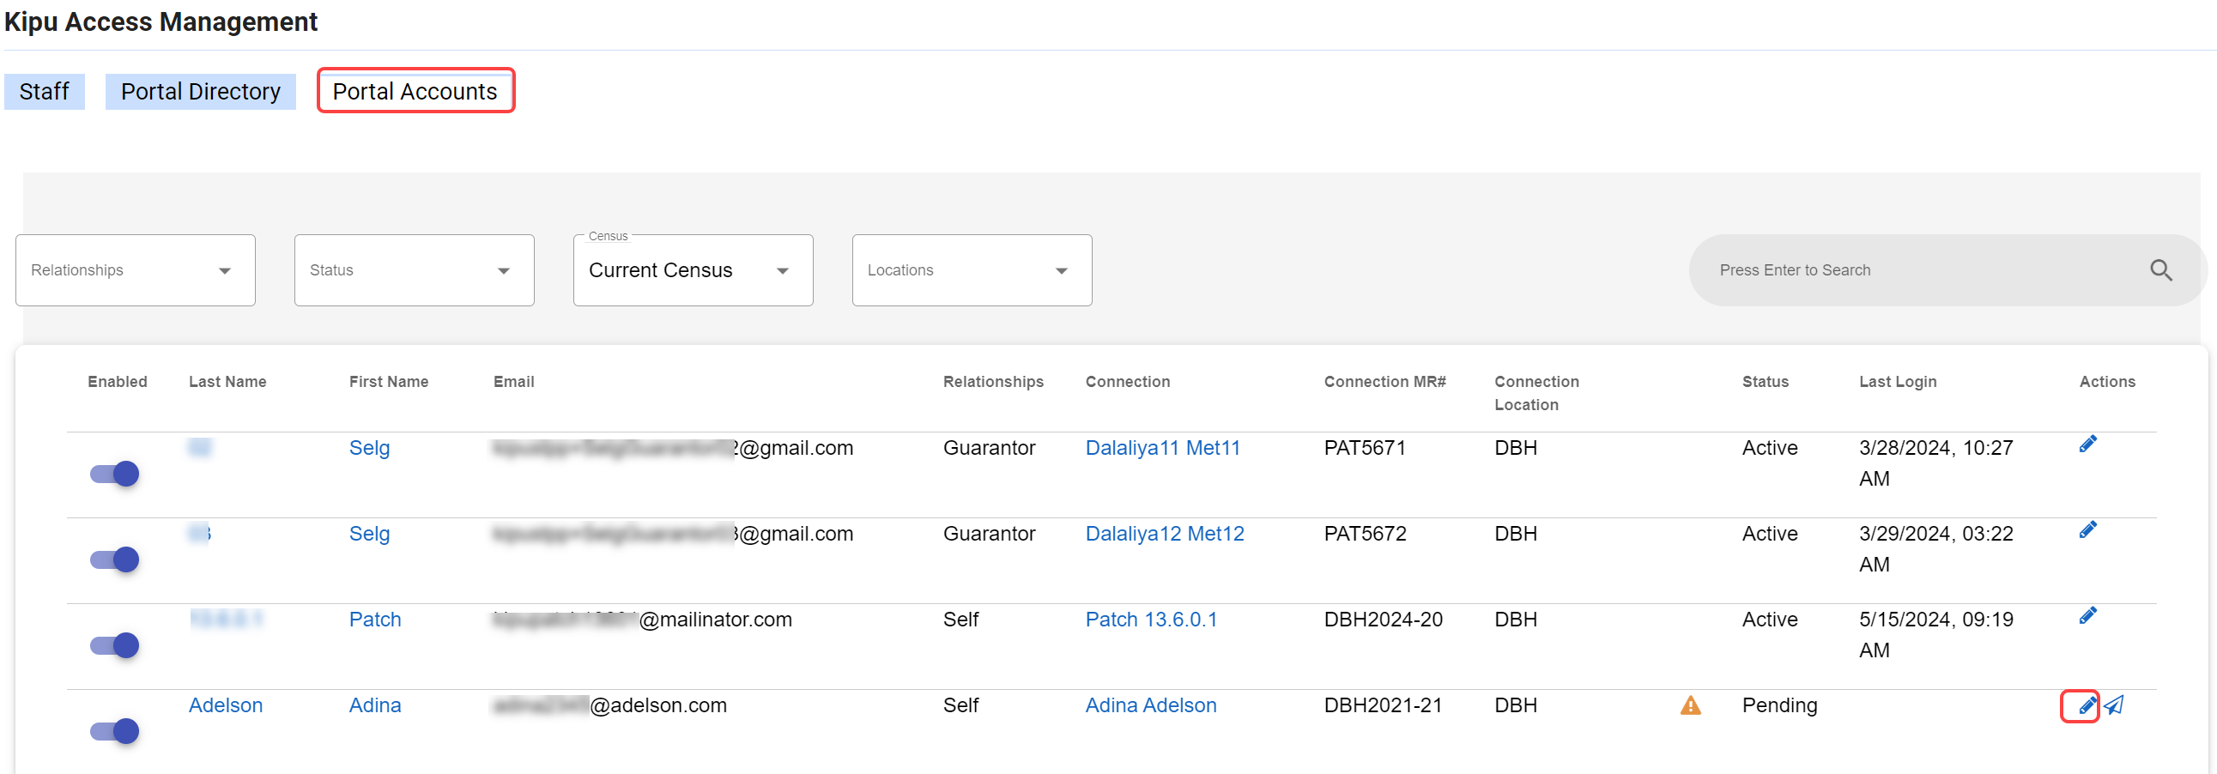Edit the Adina Adelson portal account
Screen dimensions: 2217x774
click(x=2087, y=707)
